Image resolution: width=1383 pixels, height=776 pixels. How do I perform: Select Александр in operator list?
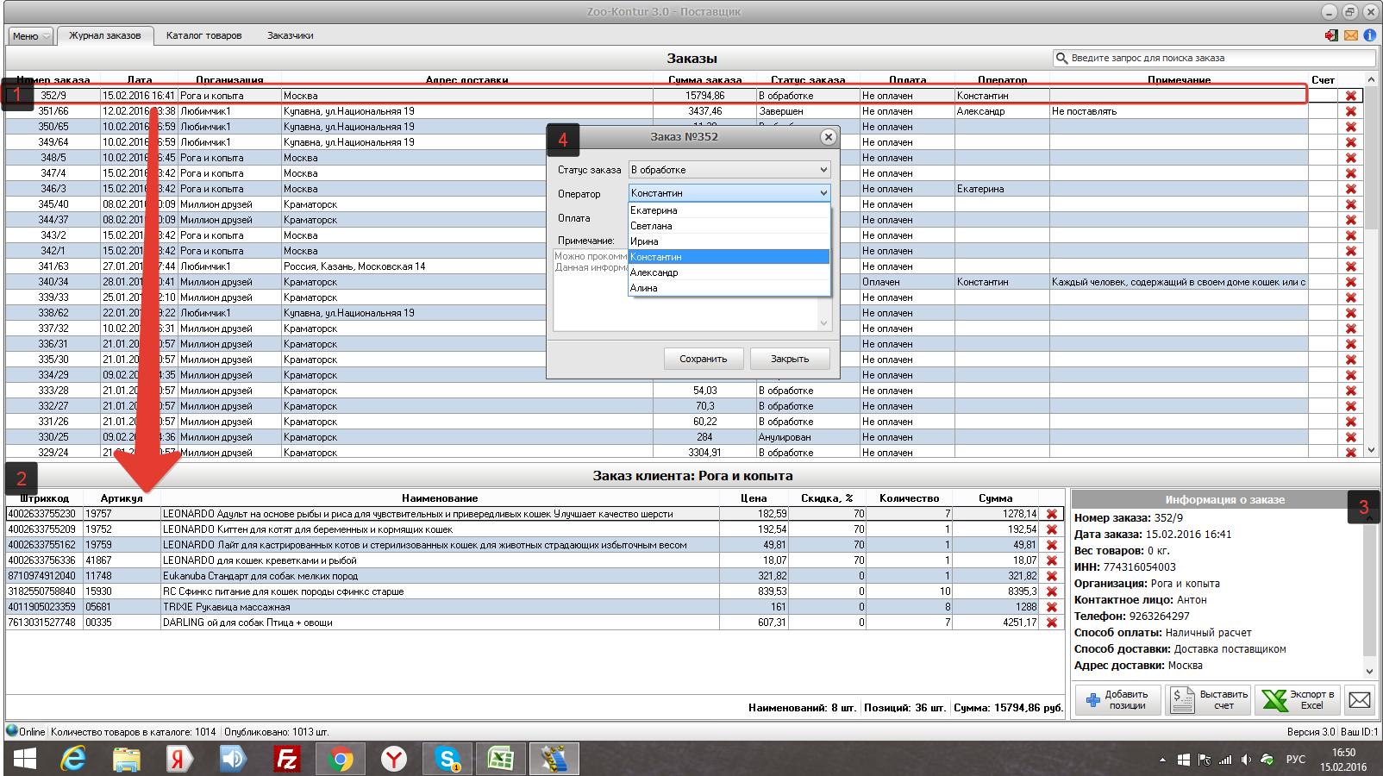(729, 272)
